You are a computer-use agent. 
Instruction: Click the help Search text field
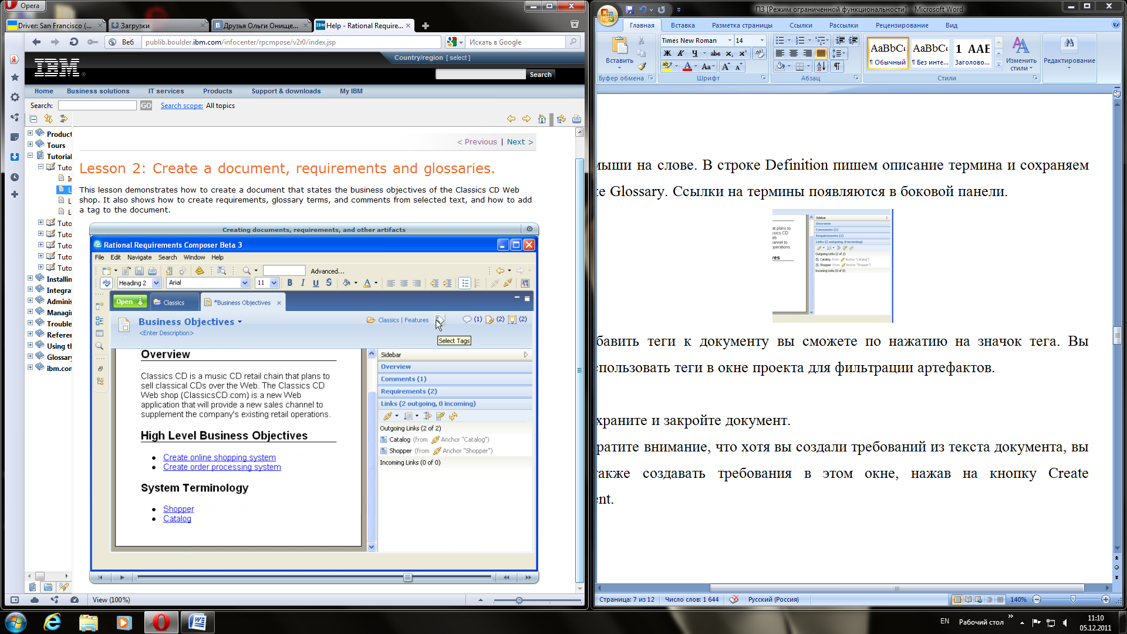pos(97,106)
